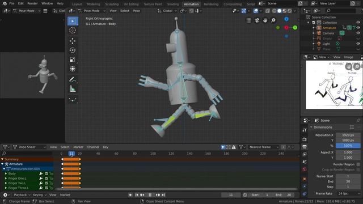Expand the Body channel
363x204 pixels.
(x=6, y=173)
